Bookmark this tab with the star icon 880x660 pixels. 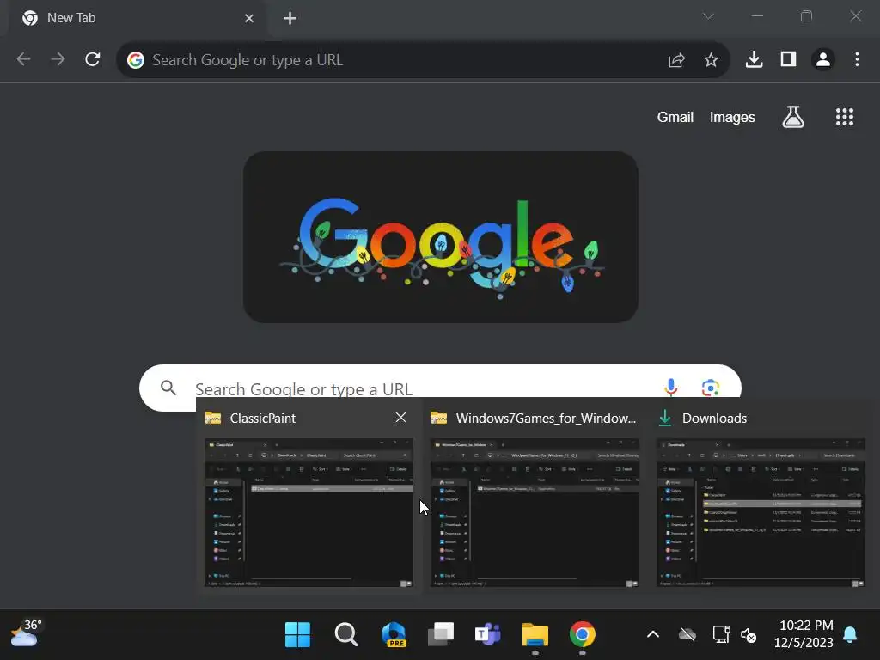click(x=711, y=60)
